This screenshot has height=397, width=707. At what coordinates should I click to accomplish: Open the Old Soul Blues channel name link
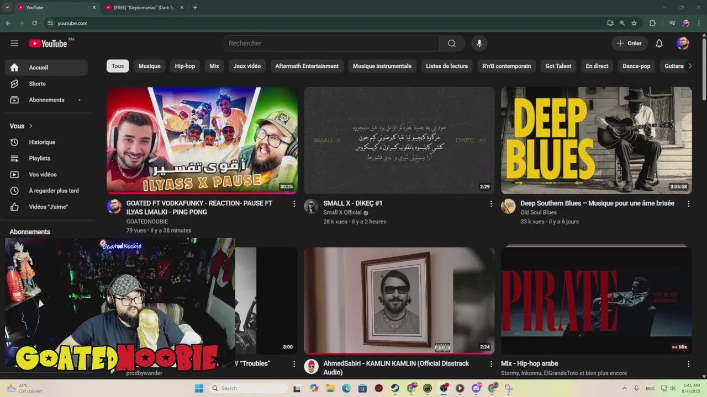coord(539,213)
